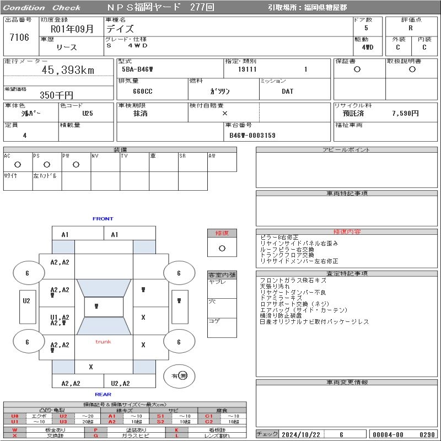
Task: Open the 燃料 ガソリン field
Action: coord(223,92)
